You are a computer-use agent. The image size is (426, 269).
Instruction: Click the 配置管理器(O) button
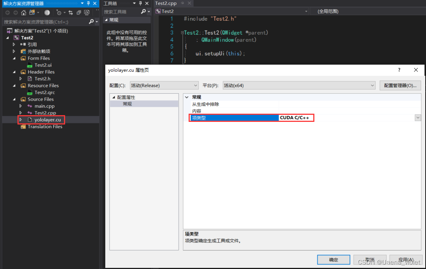(x=400, y=85)
